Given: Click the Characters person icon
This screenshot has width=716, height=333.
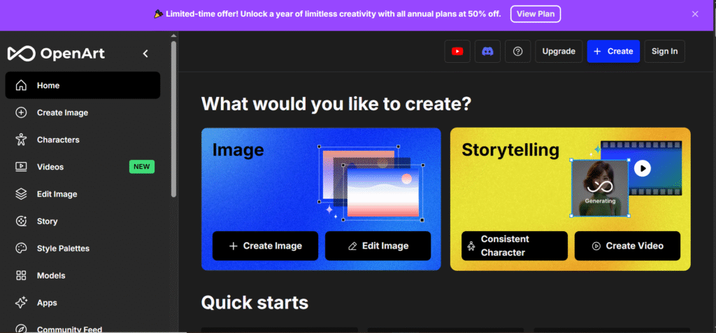Looking at the screenshot, I should coord(21,140).
